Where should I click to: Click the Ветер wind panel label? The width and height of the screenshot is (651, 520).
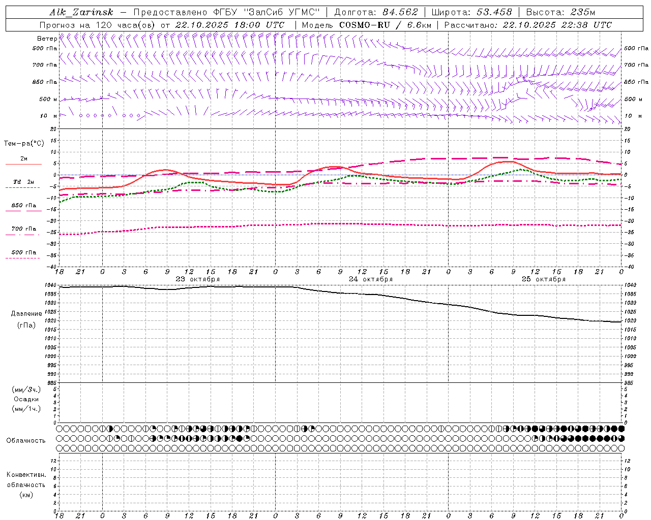(47, 39)
